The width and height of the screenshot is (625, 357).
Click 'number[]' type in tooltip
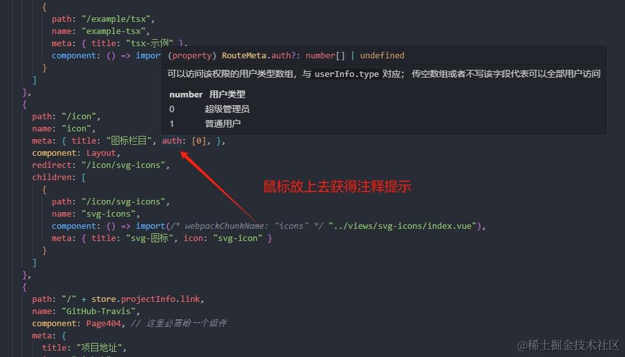pyautogui.click(x=325, y=55)
